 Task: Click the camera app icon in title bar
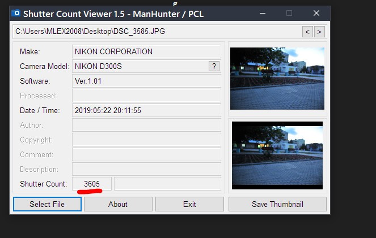click(16, 12)
